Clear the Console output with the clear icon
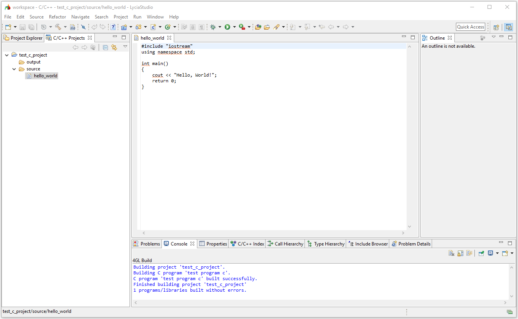 (x=451, y=253)
